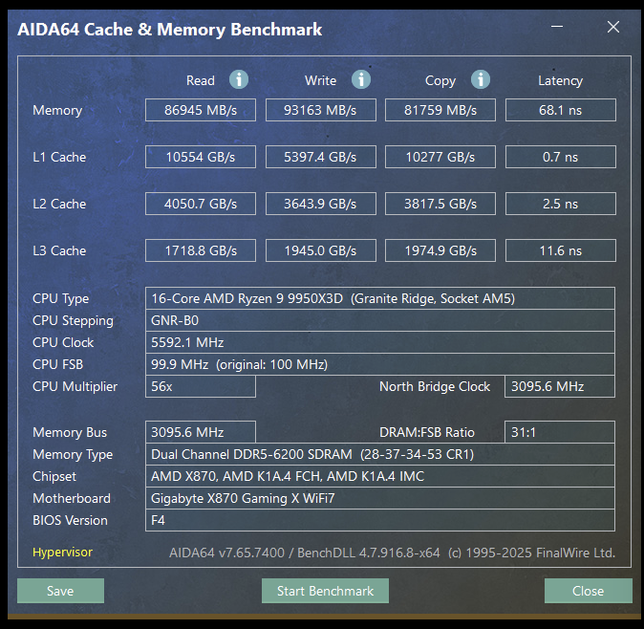644x629 pixels.
Task: Click the Memory Bus value 3095.6 MHz
Action: 201,432
